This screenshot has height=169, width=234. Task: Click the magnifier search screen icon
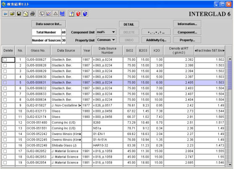42,14
